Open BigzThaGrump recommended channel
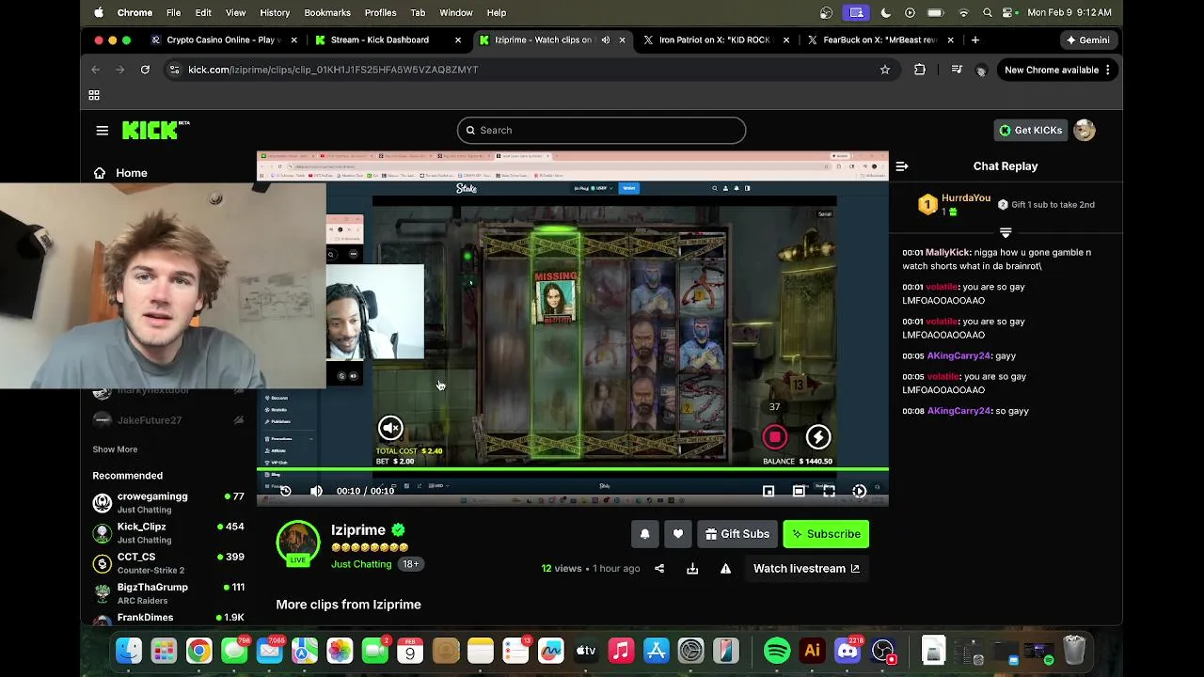Screen dimensions: 1204x677 (167, 593)
